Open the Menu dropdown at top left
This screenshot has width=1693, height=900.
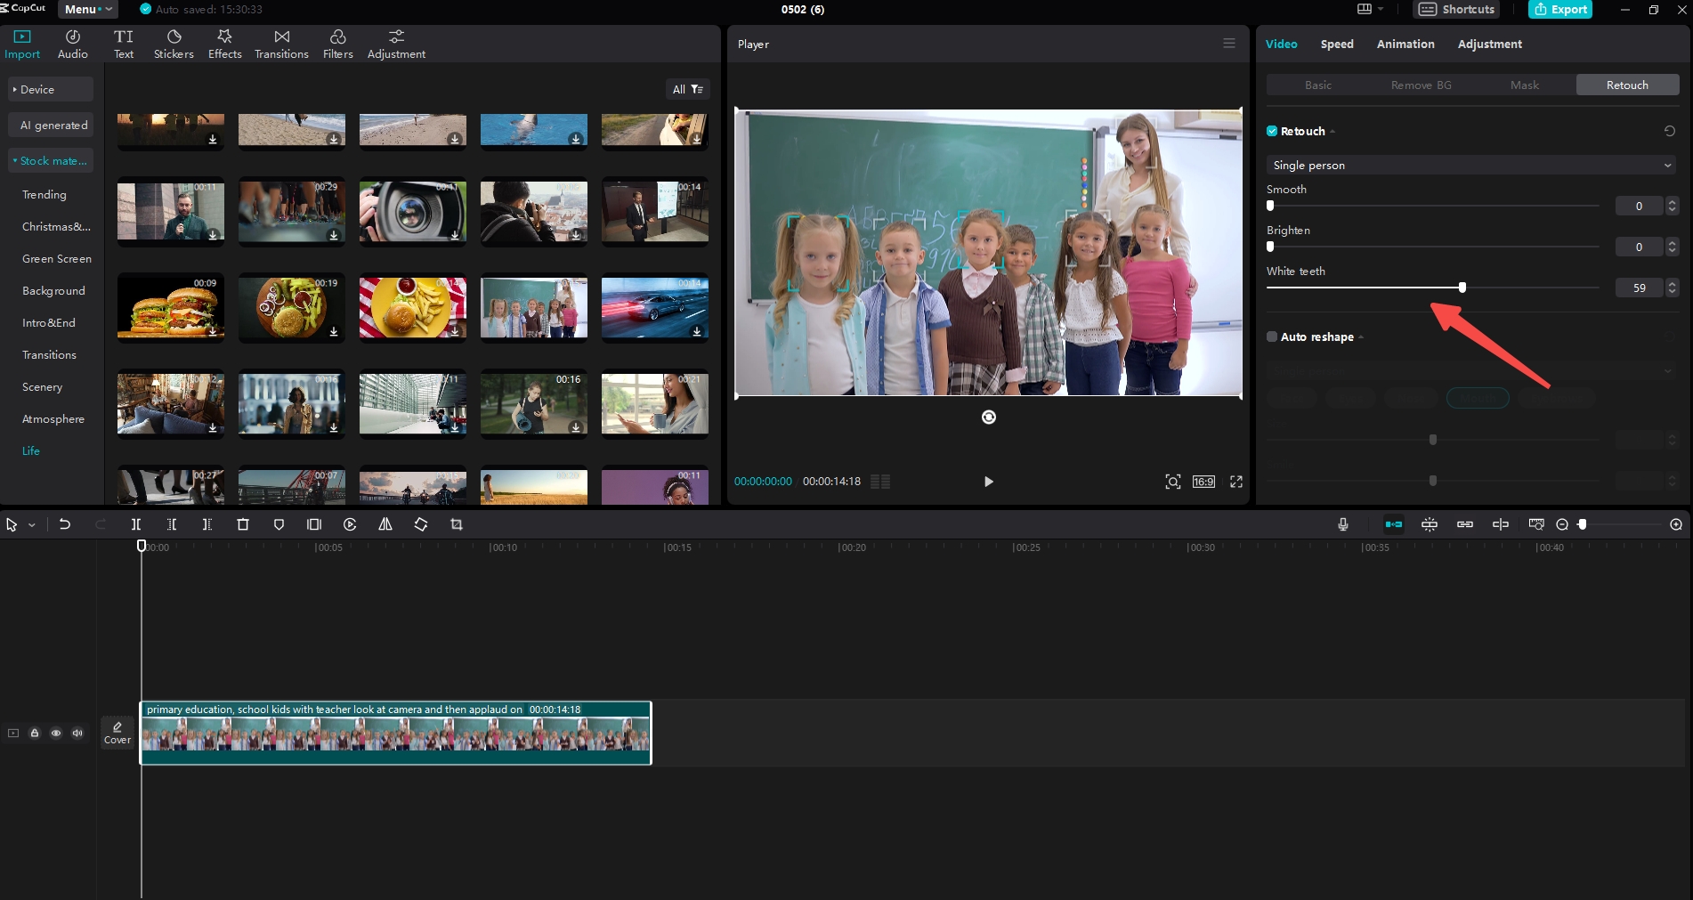pos(86,9)
